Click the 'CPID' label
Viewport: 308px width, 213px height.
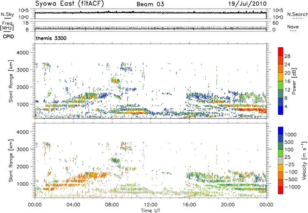8,37
